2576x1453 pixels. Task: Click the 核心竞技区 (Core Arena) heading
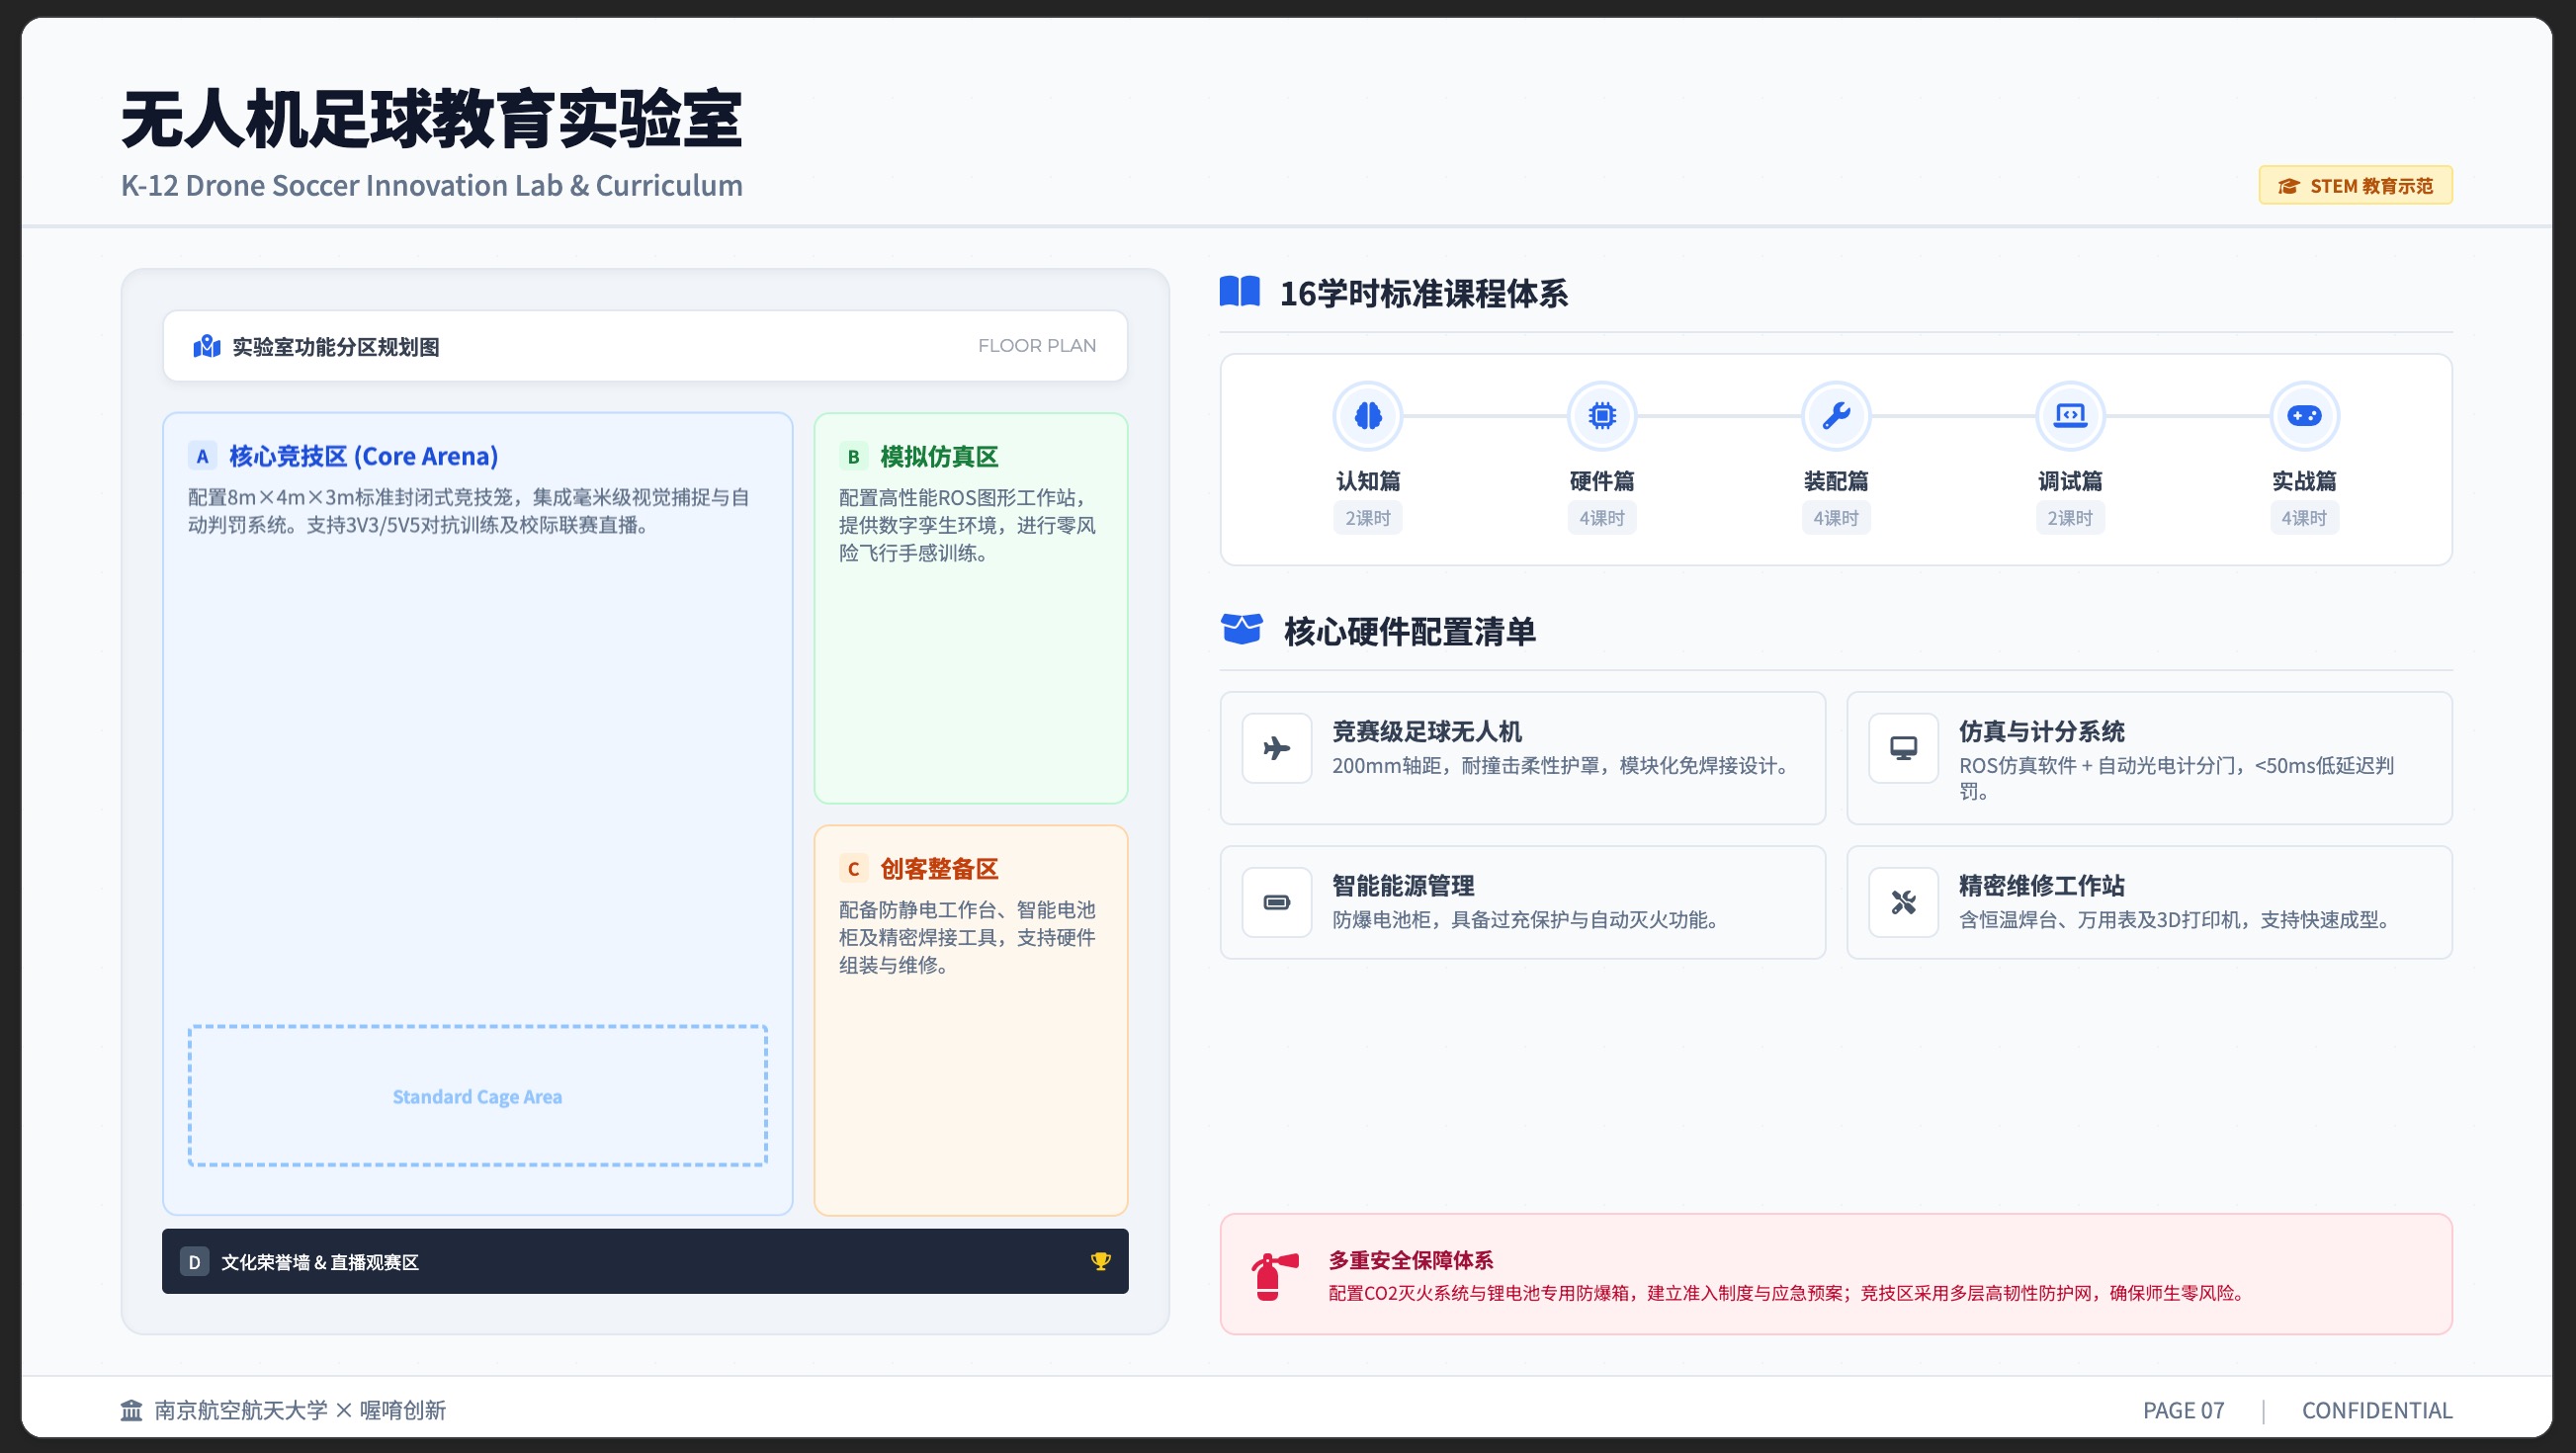click(363, 456)
